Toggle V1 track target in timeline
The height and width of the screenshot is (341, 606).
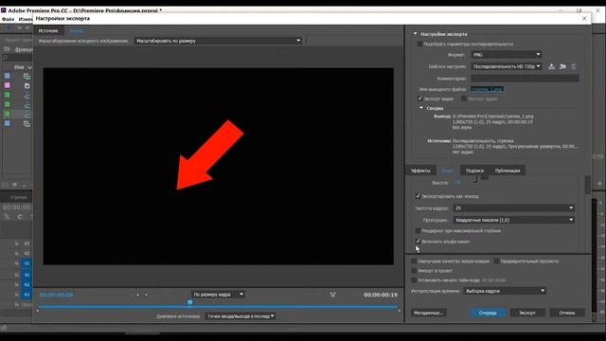click(27, 263)
